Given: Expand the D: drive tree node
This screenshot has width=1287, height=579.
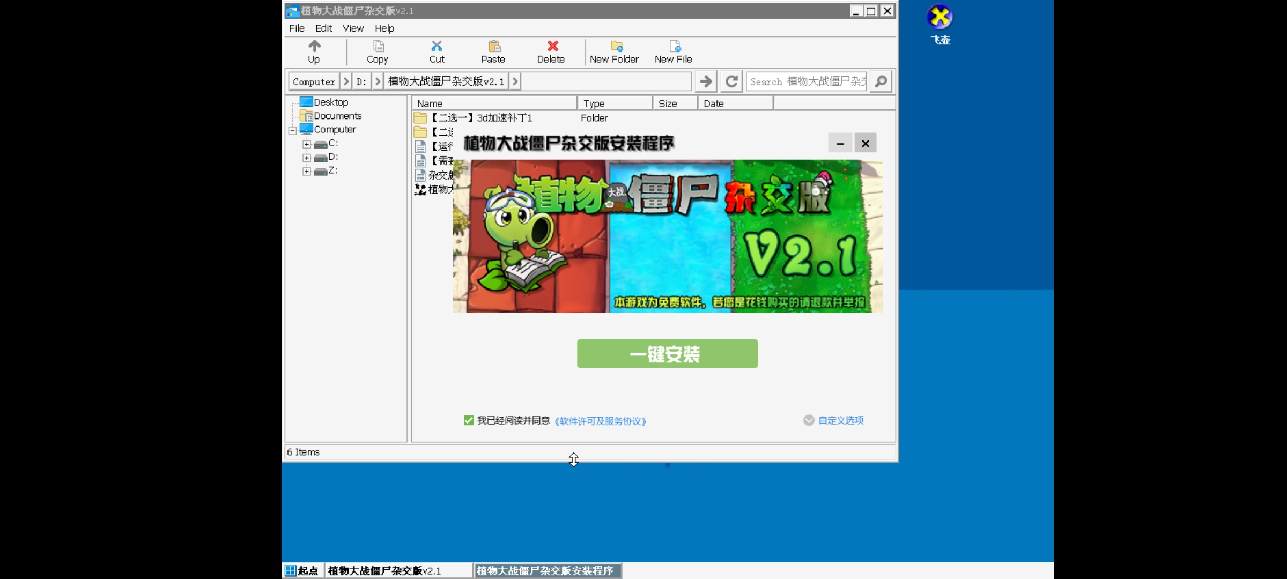Looking at the screenshot, I should tap(306, 158).
